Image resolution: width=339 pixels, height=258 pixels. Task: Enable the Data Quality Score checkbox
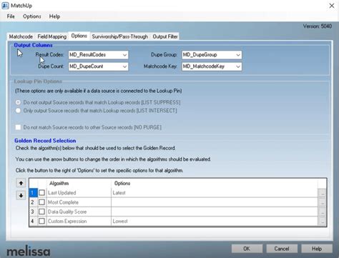pos(41,212)
